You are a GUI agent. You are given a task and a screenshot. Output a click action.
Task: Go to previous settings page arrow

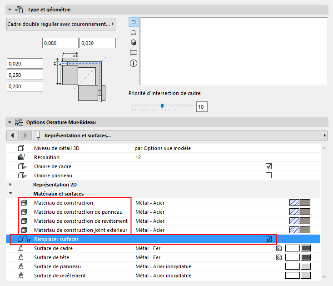pyautogui.click(x=13, y=135)
